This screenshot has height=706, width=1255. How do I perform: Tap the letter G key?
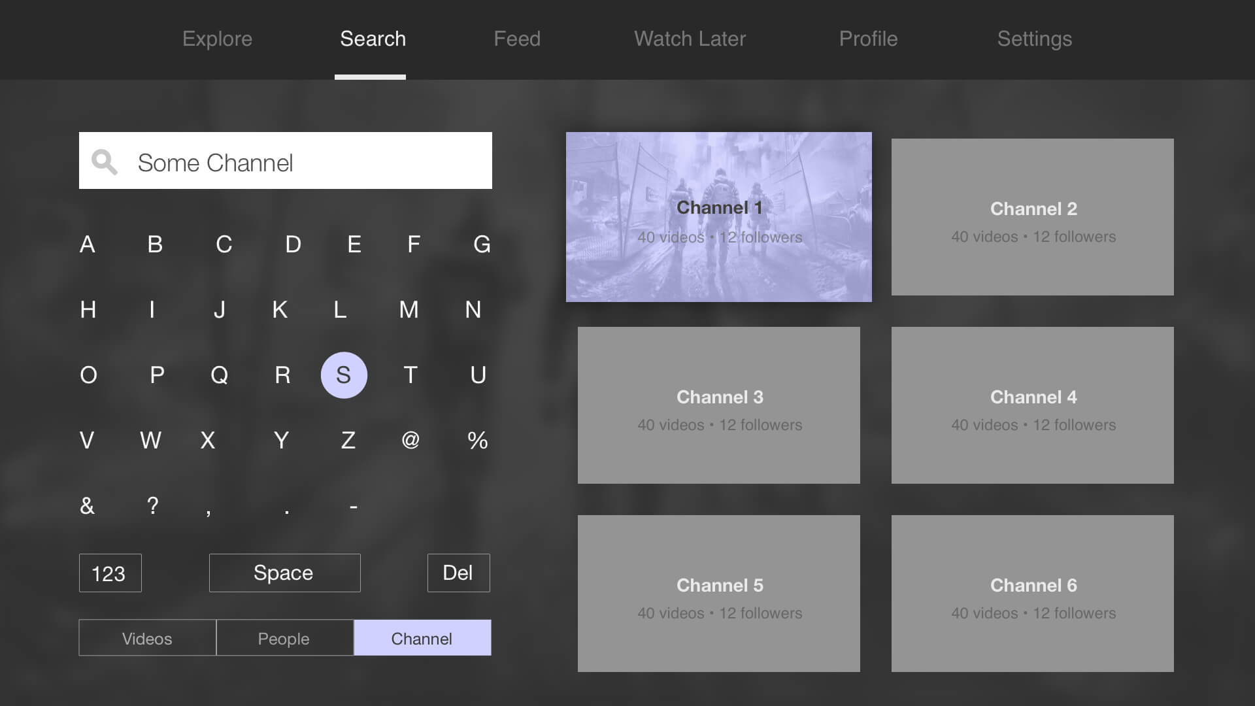[x=482, y=244]
